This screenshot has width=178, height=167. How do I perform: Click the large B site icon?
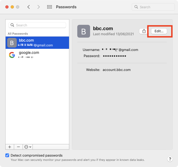coord(84,31)
